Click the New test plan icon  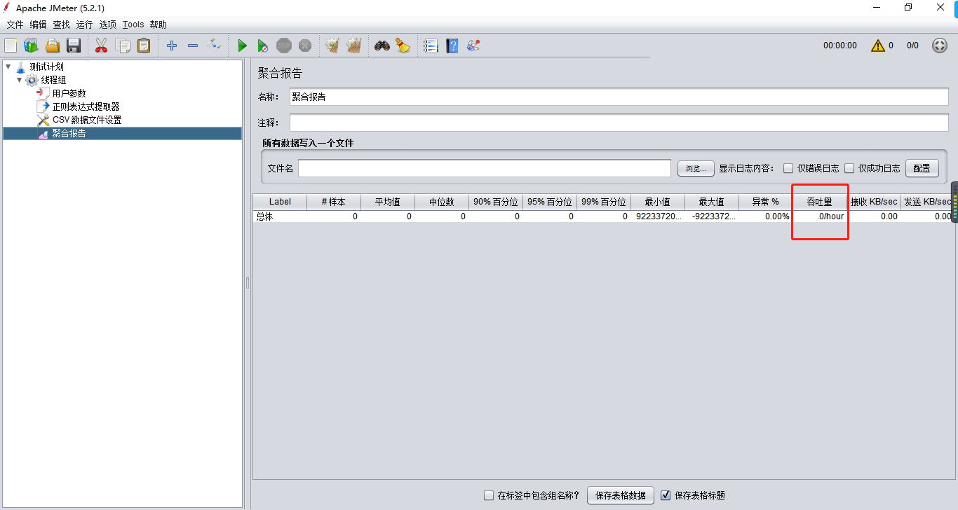point(11,46)
